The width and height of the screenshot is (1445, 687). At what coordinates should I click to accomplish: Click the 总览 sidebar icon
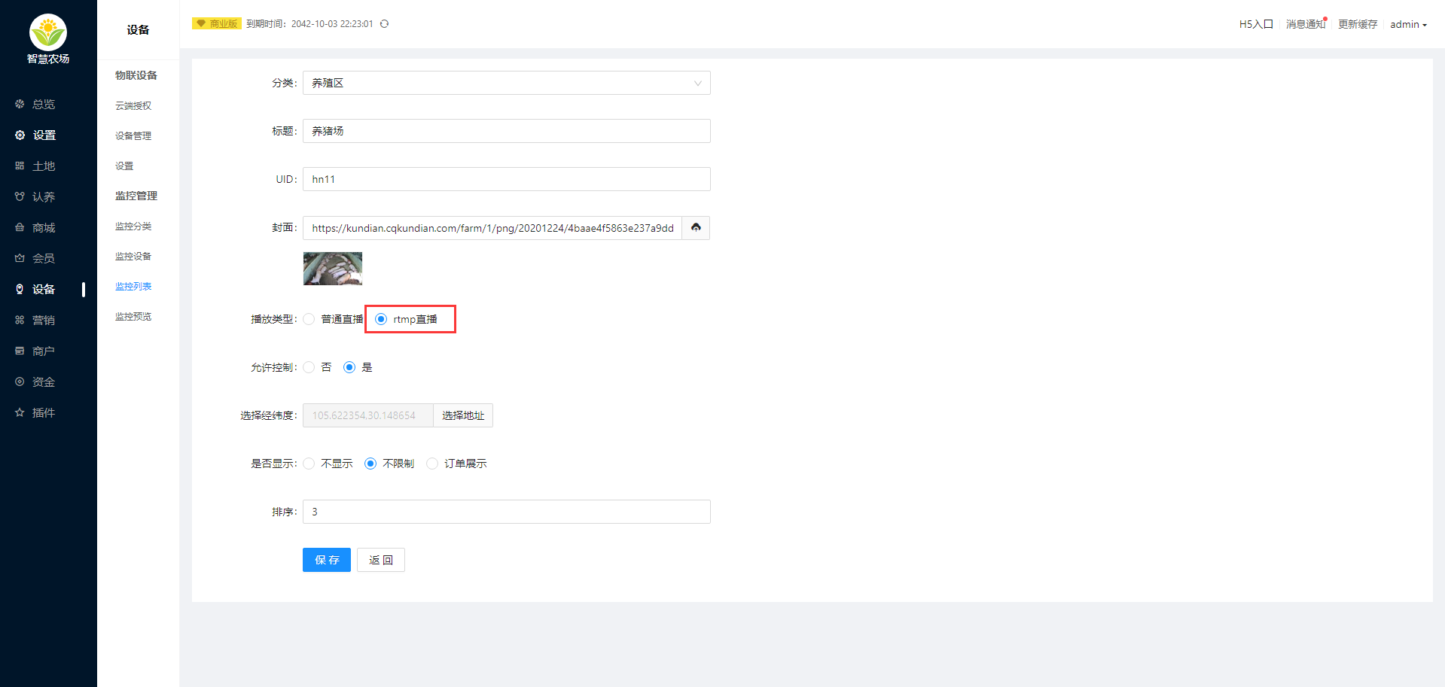pos(20,104)
